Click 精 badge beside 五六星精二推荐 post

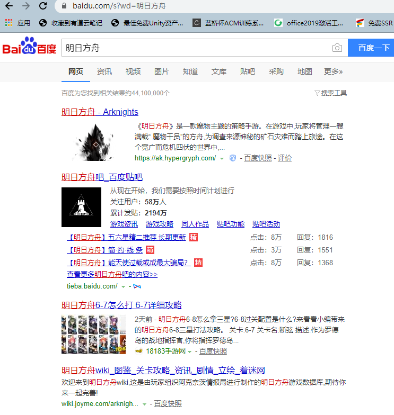(x=194, y=237)
